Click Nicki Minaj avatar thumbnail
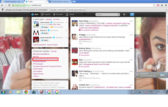This screenshot has width=168, height=107. [x=75, y=23]
